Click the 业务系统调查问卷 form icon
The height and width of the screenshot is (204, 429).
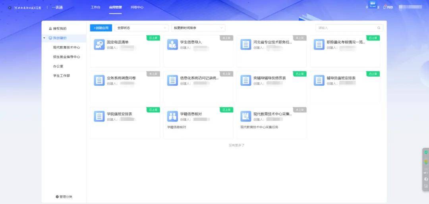click(x=99, y=80)
